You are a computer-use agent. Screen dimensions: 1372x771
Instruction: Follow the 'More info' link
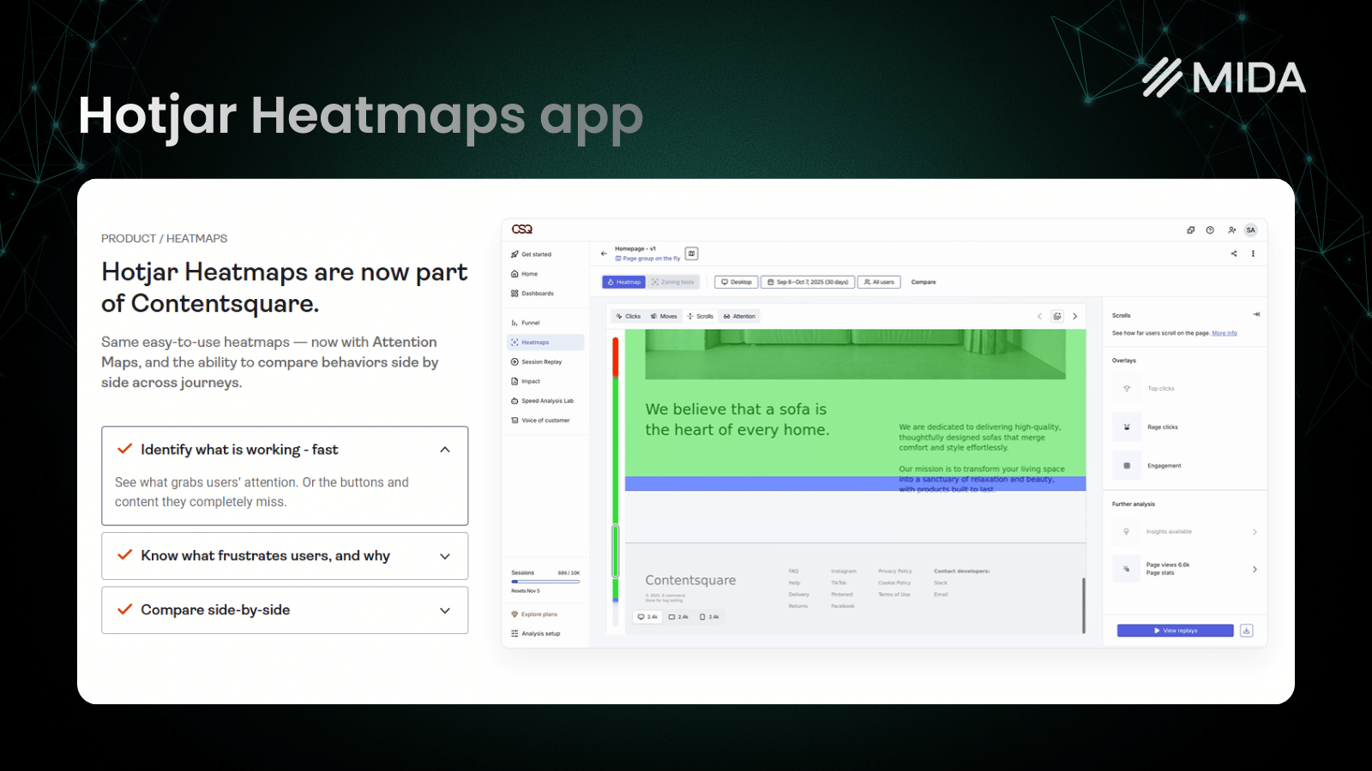[1224, 333]
